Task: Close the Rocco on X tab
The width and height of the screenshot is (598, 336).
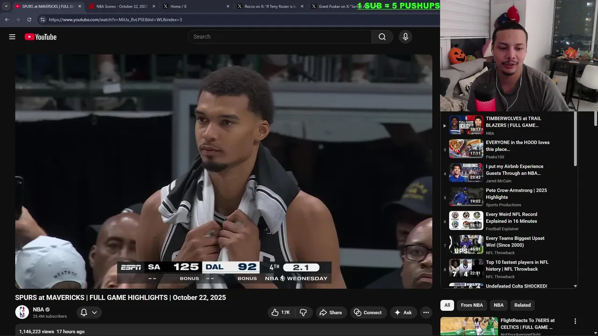Action: [302, 7]
